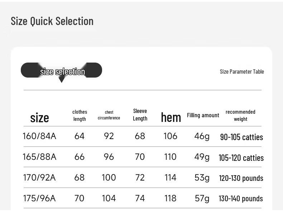This screenshot has height=212, width=283.
Task: Click the 'Size Parameter Table' label
Action: pyautogui.click(x=242, y=72)
